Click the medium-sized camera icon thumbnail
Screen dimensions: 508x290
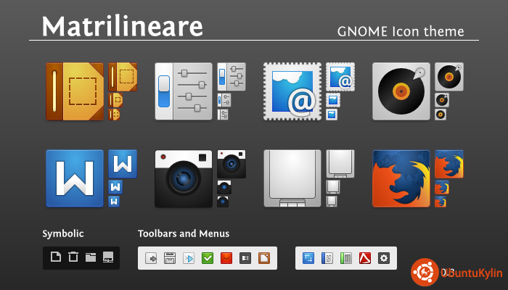[232, 164]
